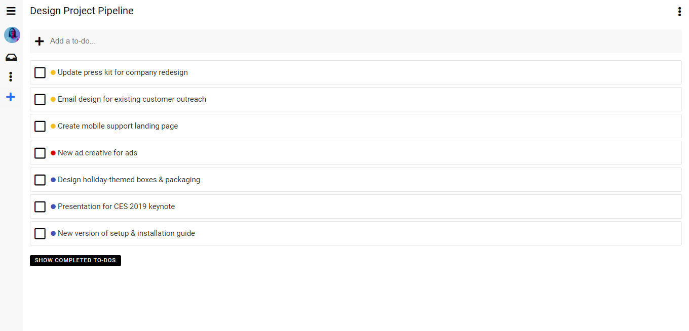Mark Email design to-do complete

tap(40, 100)
